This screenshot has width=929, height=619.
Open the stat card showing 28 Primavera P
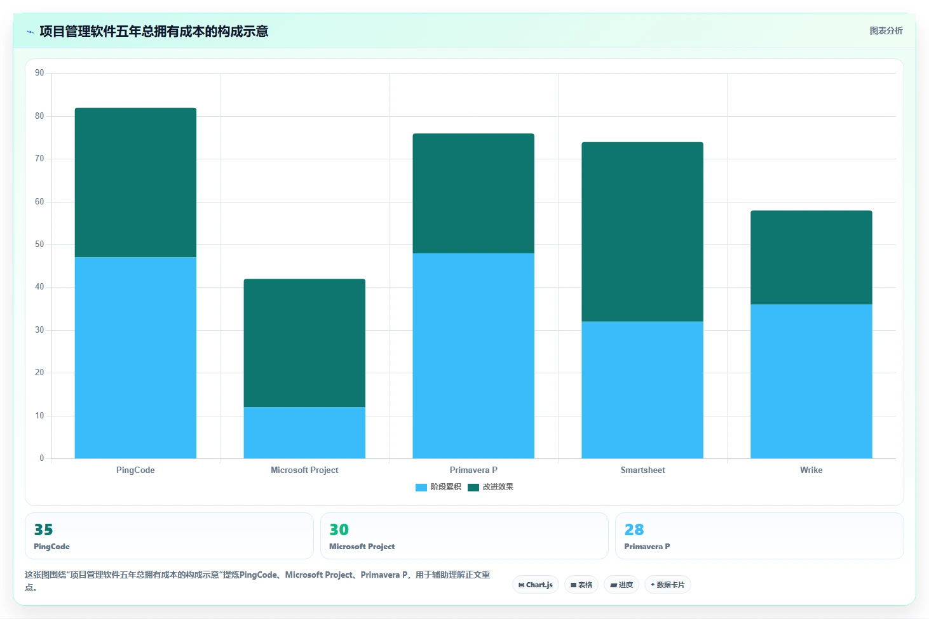[759, 536]
